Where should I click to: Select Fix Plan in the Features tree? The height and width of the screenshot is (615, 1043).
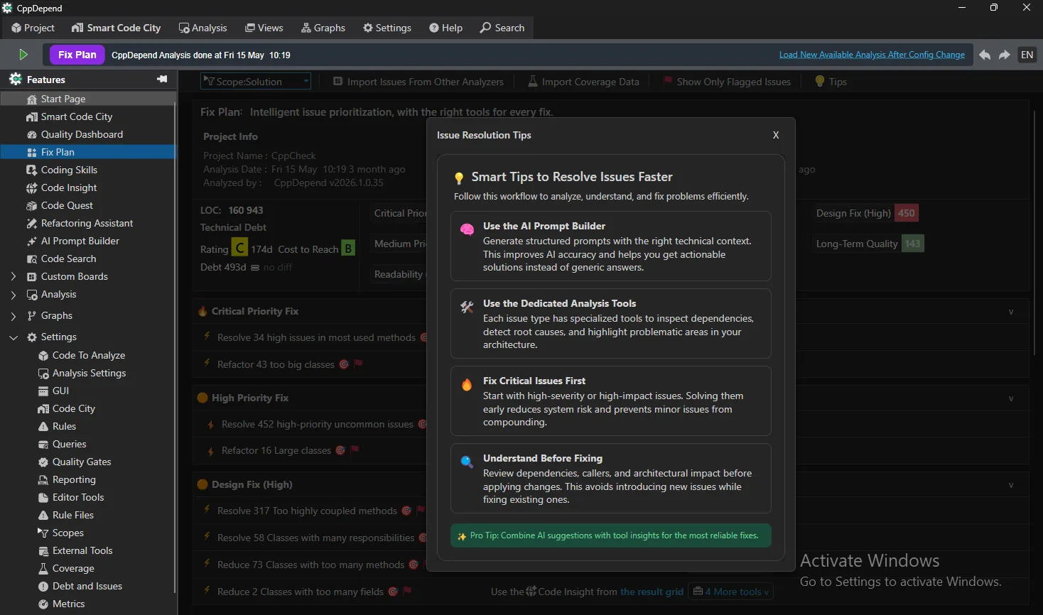(88, 152)
